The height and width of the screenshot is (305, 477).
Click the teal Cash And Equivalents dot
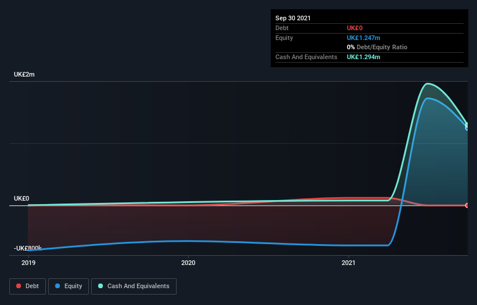101,286
